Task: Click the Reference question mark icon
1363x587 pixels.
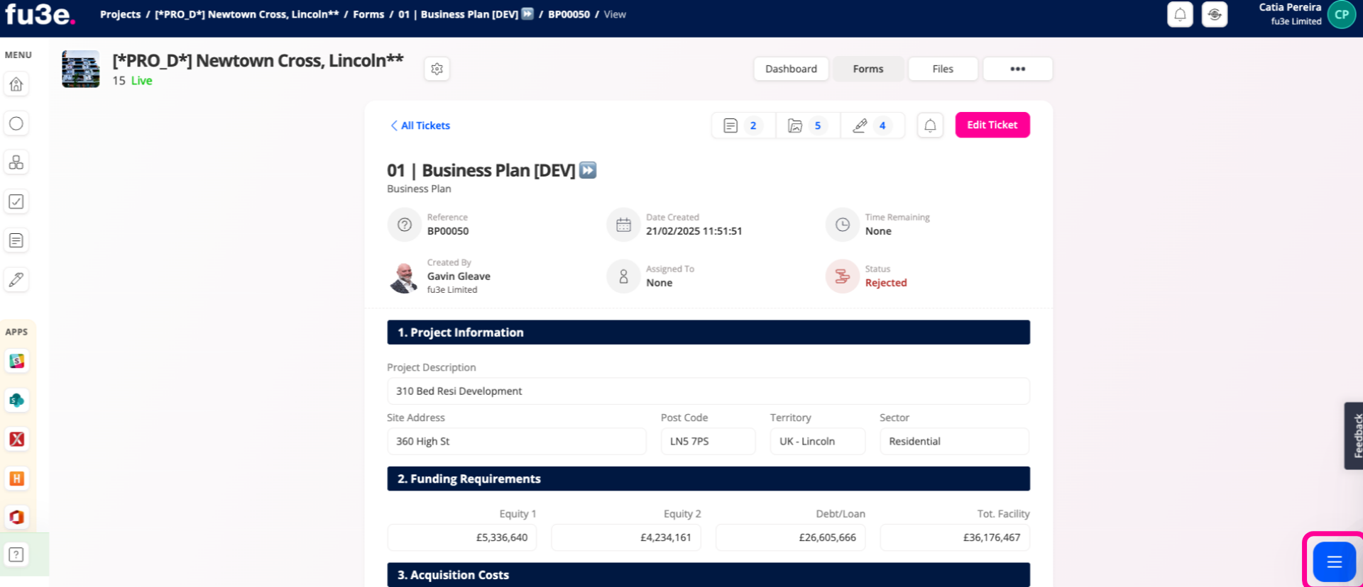Action: tap(405, 225)
